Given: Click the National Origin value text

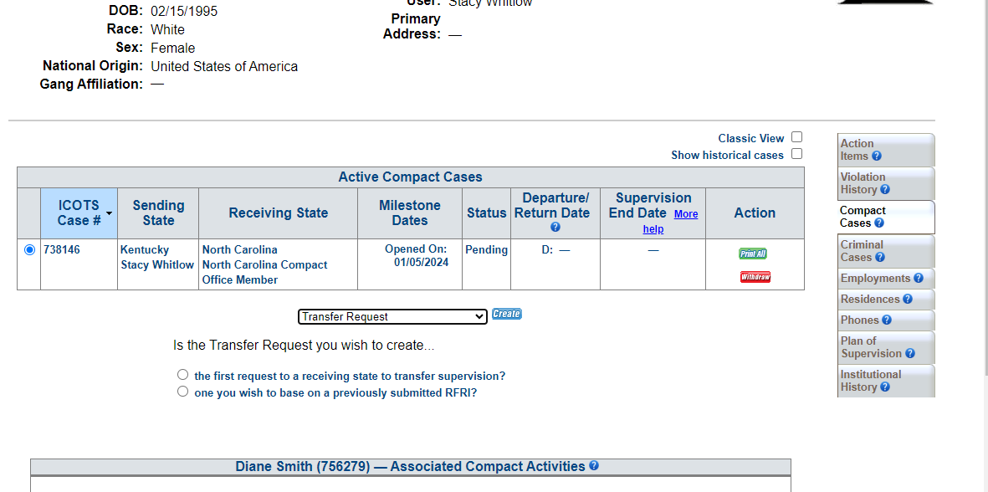Looking at the screenshot, I should click(x=224, y=66).
